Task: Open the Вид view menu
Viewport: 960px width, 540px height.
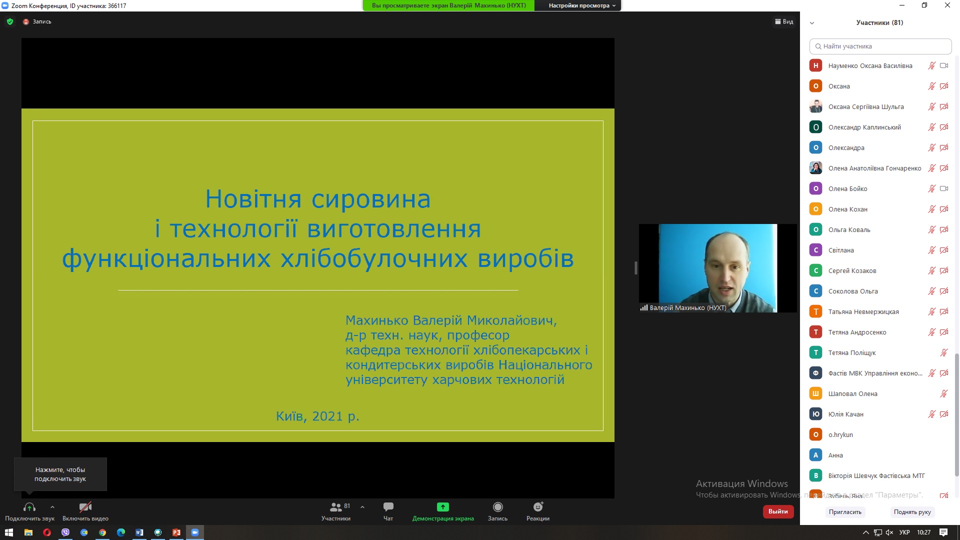Action: tap(784, 21)
